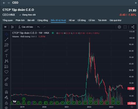Open time axis settings gear at bottom right
Screen dimensions: 138x109
(x=132, y=107)
